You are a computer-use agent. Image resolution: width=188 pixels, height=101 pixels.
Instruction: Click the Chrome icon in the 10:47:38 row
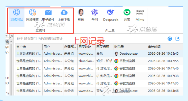[x=116, y=76]
